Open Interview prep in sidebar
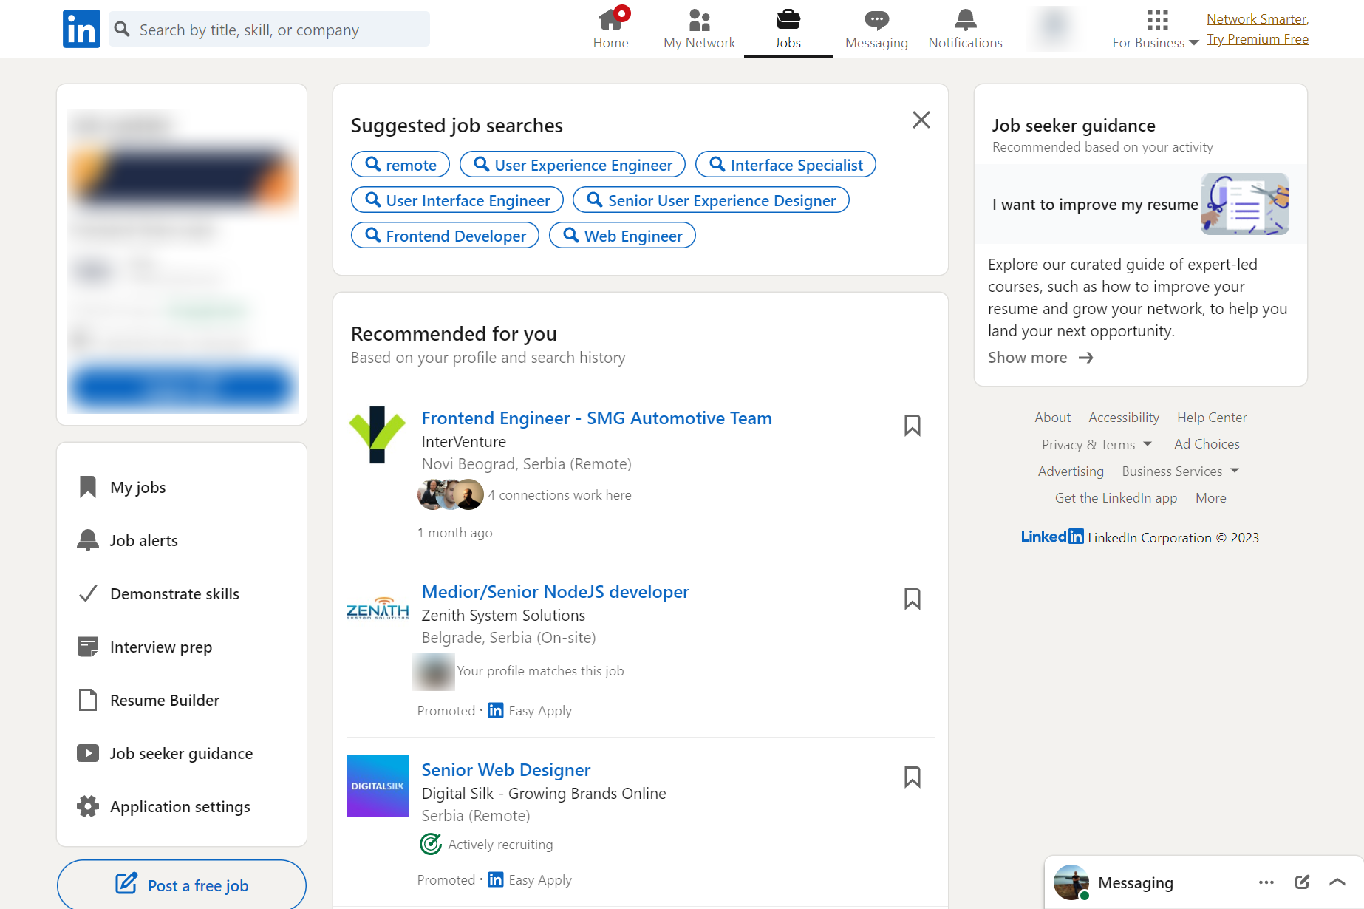The image size is (1364, 909). 145,647
